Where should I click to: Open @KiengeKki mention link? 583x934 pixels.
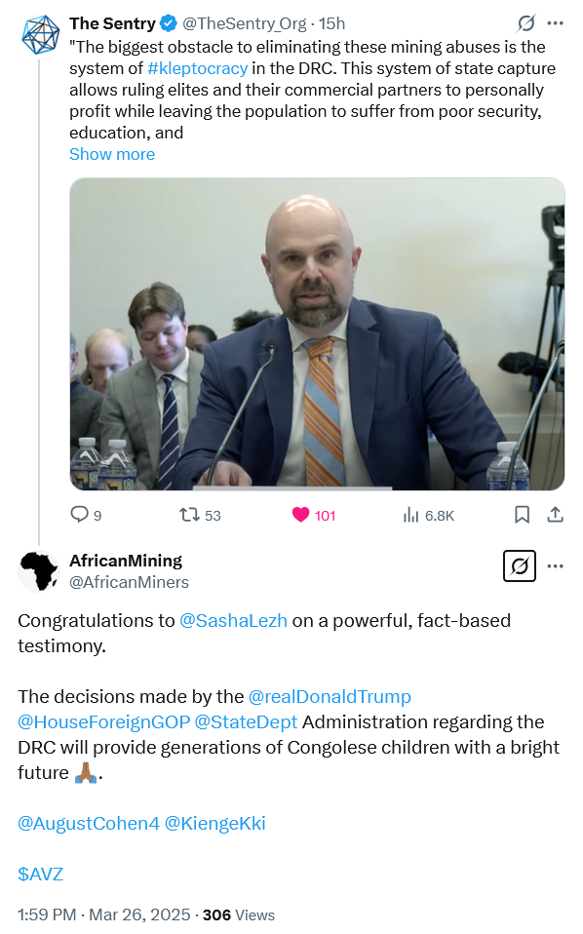[x=215, y=823]
